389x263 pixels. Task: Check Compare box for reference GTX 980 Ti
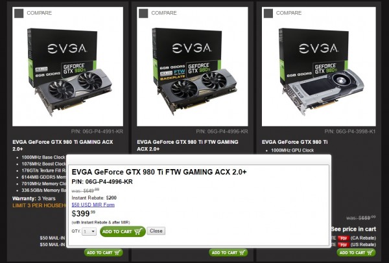(268, 13)
